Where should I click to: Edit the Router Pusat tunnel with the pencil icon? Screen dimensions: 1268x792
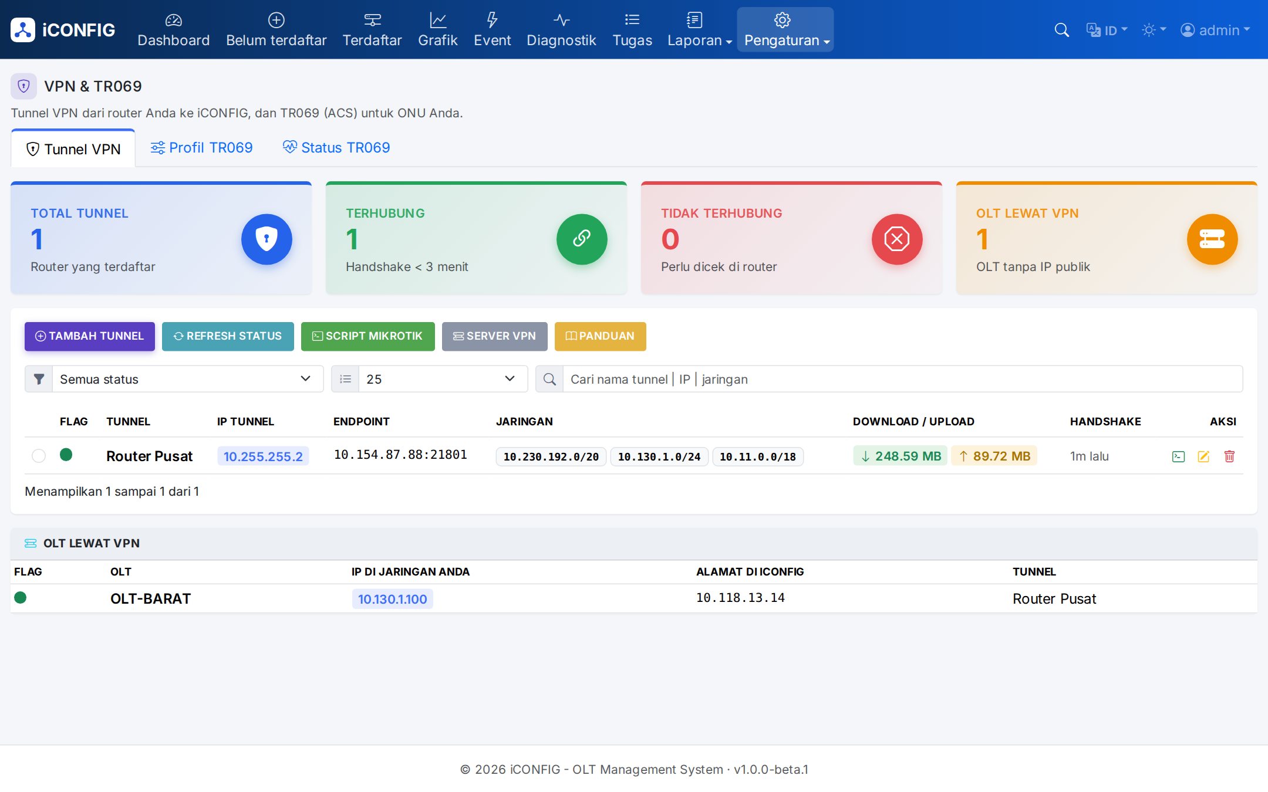[1203, 456]
